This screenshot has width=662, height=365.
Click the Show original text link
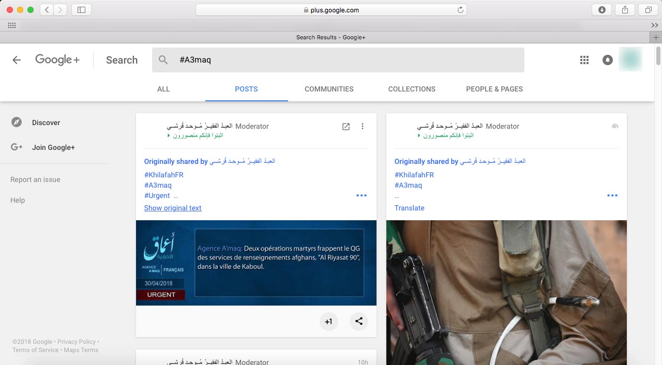coord(173,208)
